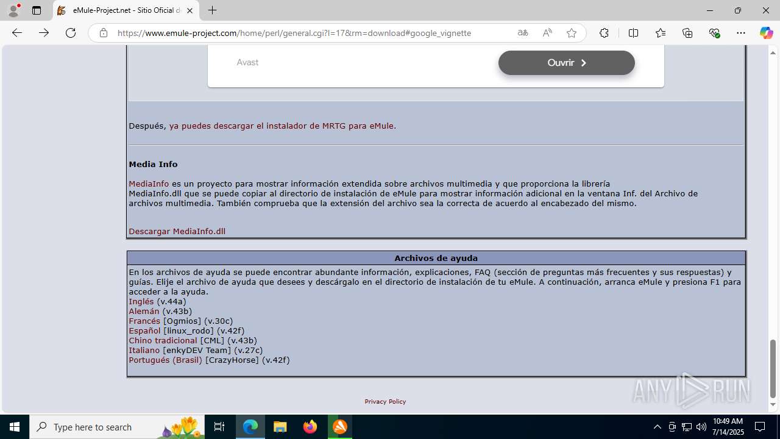The width and height of the screenshot is (780, 439).
Task: Open volume control in system tray
Action: (x=701, y=427)
